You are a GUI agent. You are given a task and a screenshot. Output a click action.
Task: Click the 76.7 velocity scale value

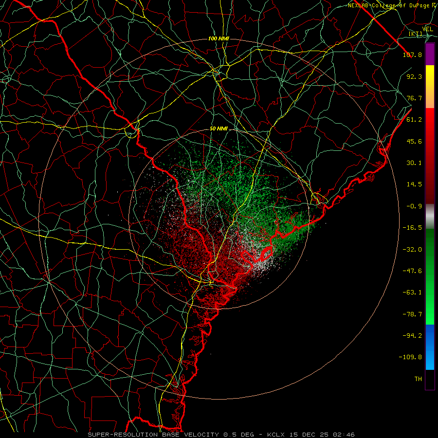tap(414, 98)
